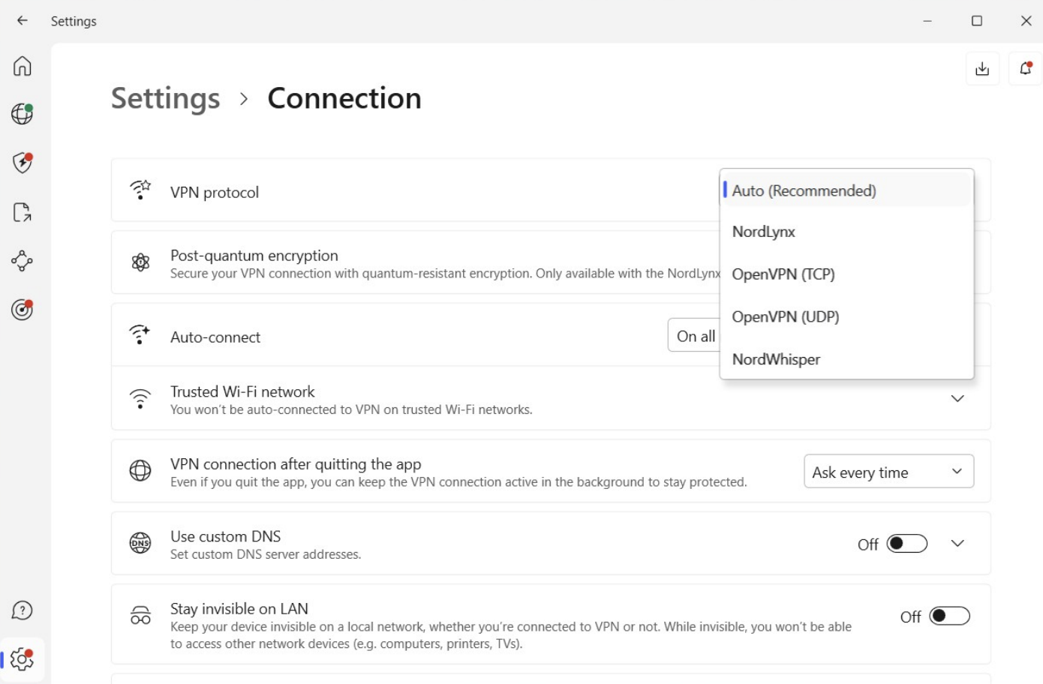Open the Meshnet nodes icon
The height and width of the screenshot is (684, 1043).
click(23, 261)
